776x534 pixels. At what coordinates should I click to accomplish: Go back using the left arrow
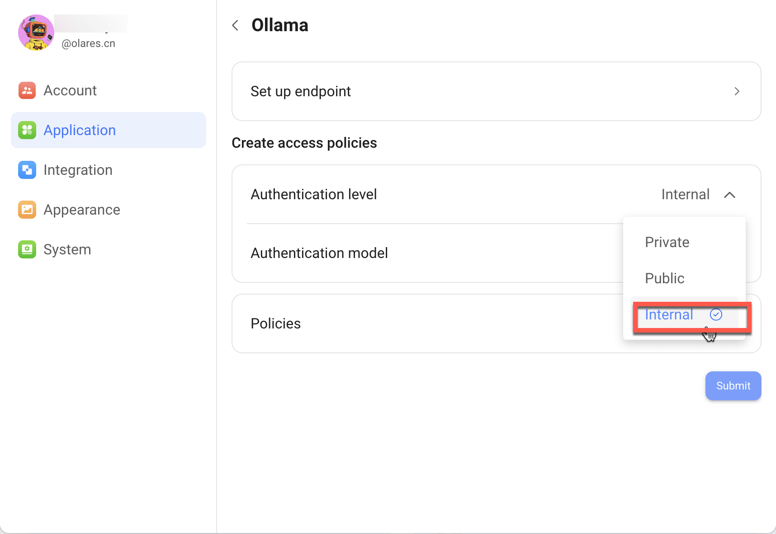(x=235, y=25)
